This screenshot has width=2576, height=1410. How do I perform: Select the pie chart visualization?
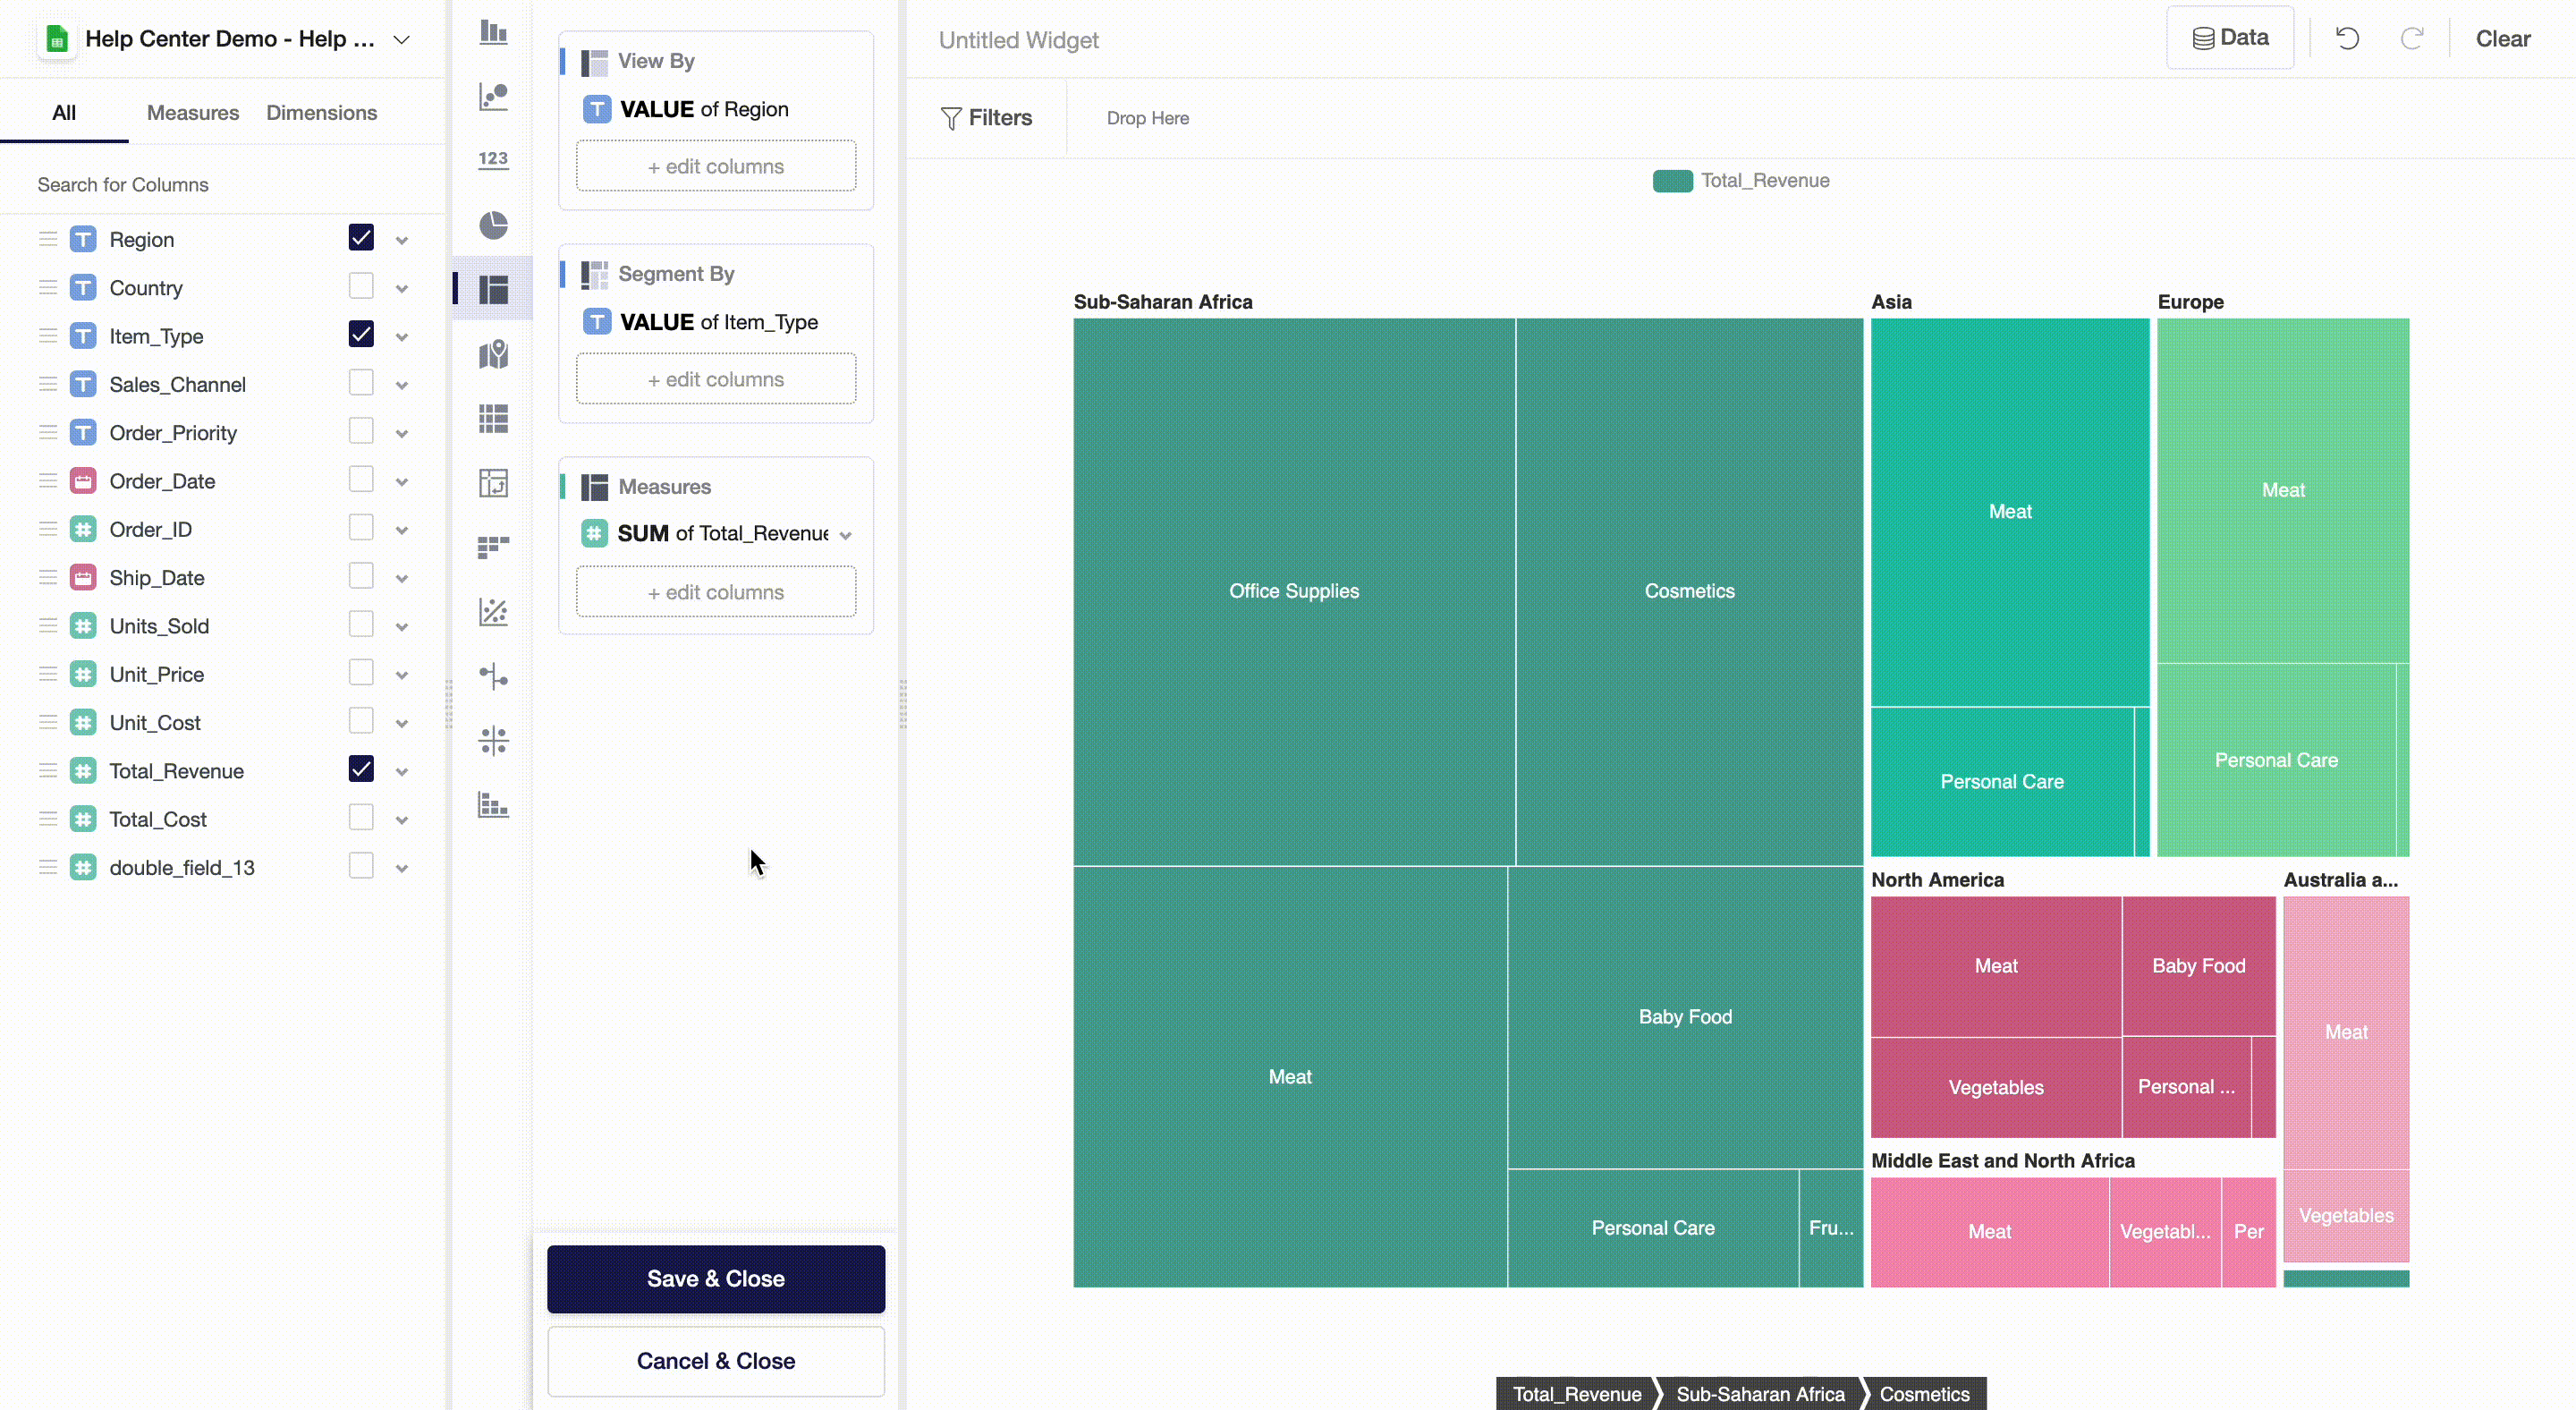pos(493,226)
